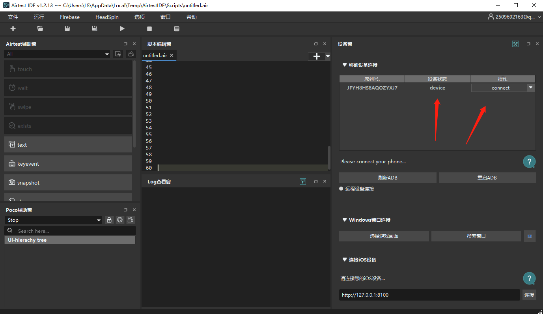Click the iOS address input field

click(x=429, y=295)
